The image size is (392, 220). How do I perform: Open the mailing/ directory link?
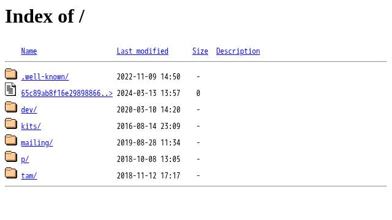37,142
